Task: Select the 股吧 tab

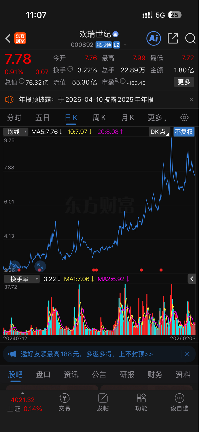Action: pos(16,374)
